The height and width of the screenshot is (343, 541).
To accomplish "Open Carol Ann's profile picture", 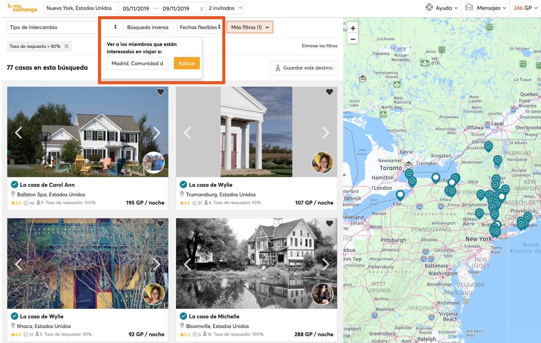I will pos(154,162).
